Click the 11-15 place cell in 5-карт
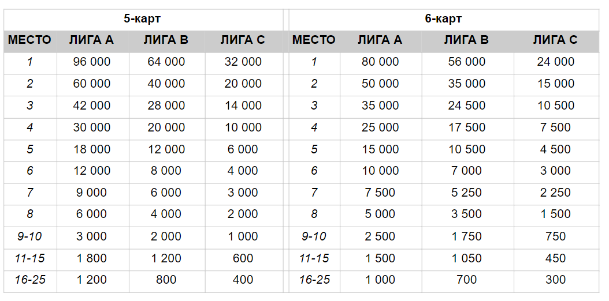The height and width of the screenshot is (301, 609). click(30, 258)
